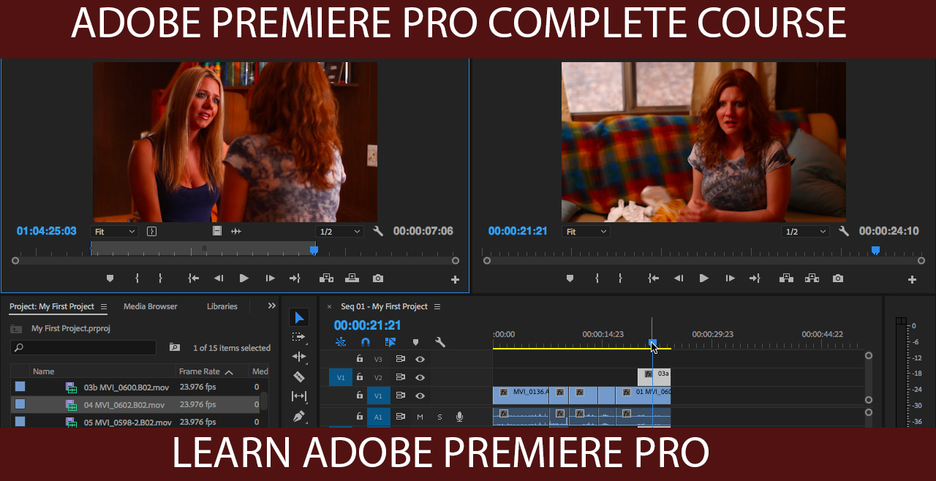Click timeline playhead marker

[x=653, y=343]
